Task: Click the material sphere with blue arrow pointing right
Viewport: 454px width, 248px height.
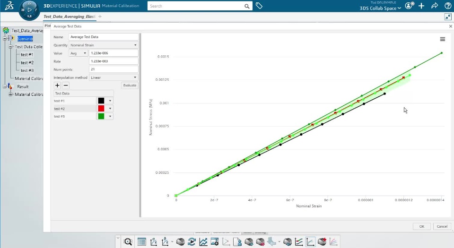Action: click(249, 241)
